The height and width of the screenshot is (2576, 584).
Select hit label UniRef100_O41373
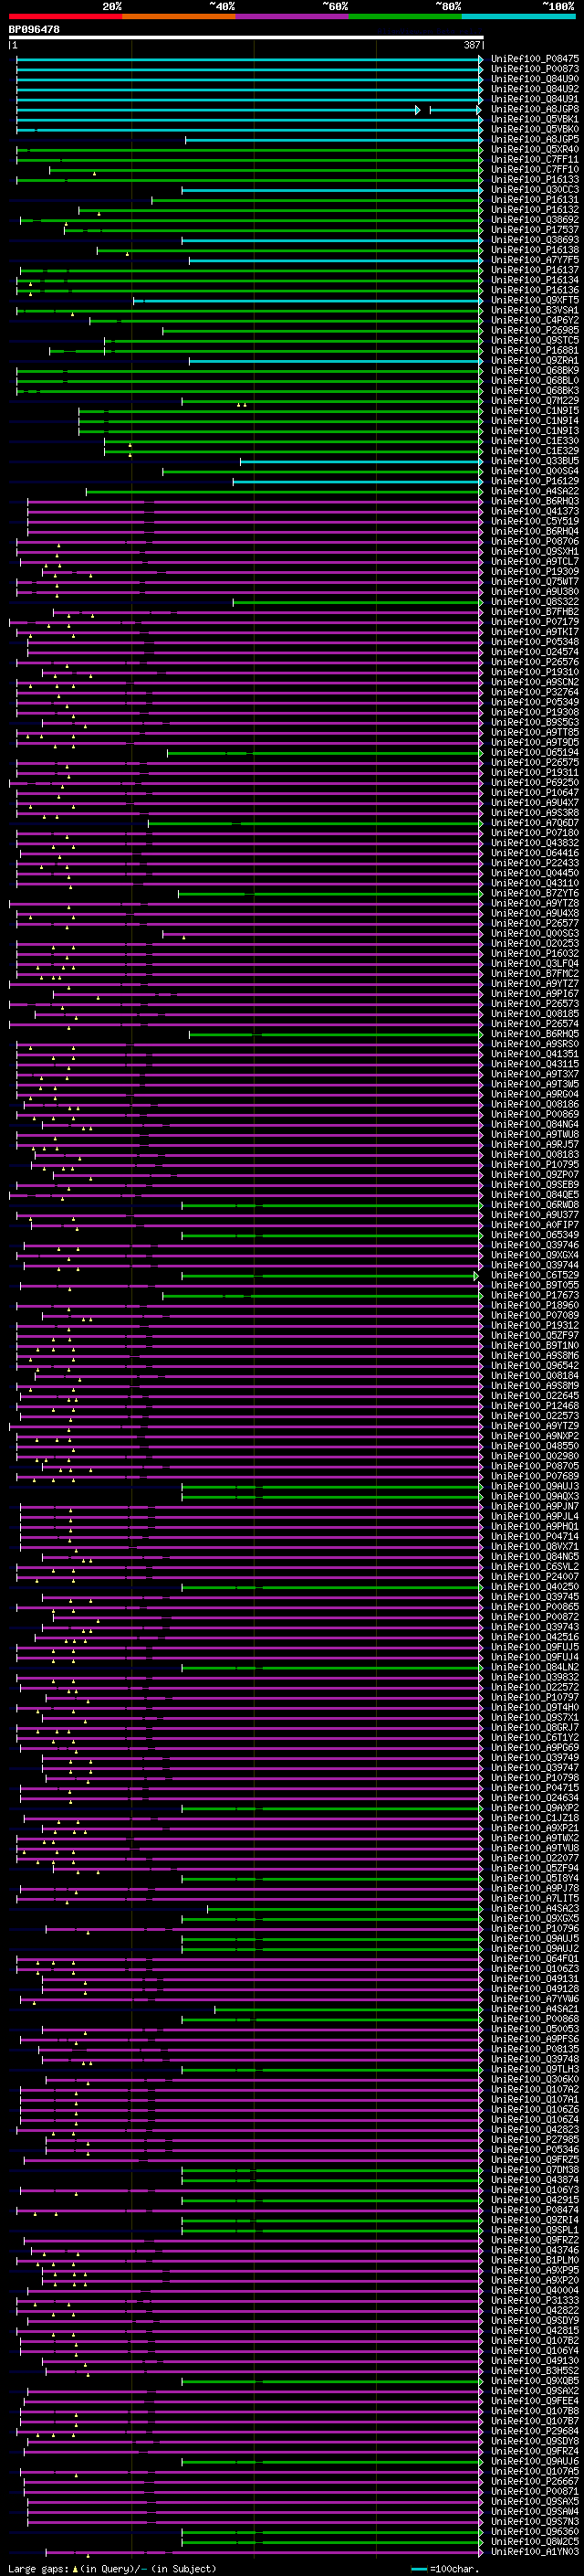(x=534, y=511)
